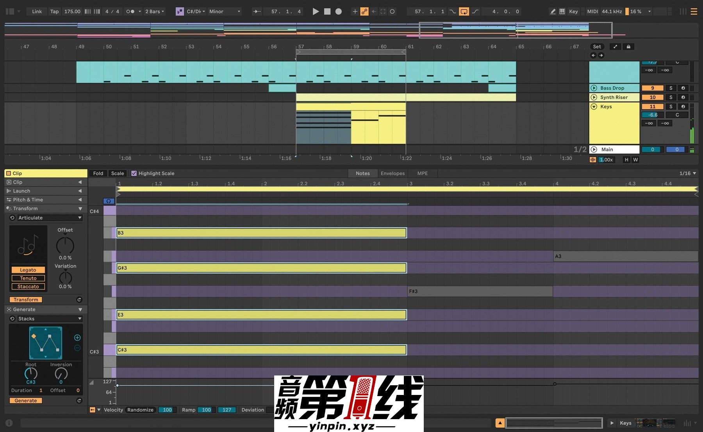Toggle MIDI Map Mode switch
703x432 pixels.
coord(592,11)
